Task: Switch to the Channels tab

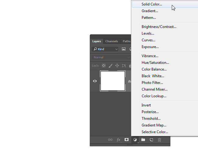Action: [x=111, y=41]
